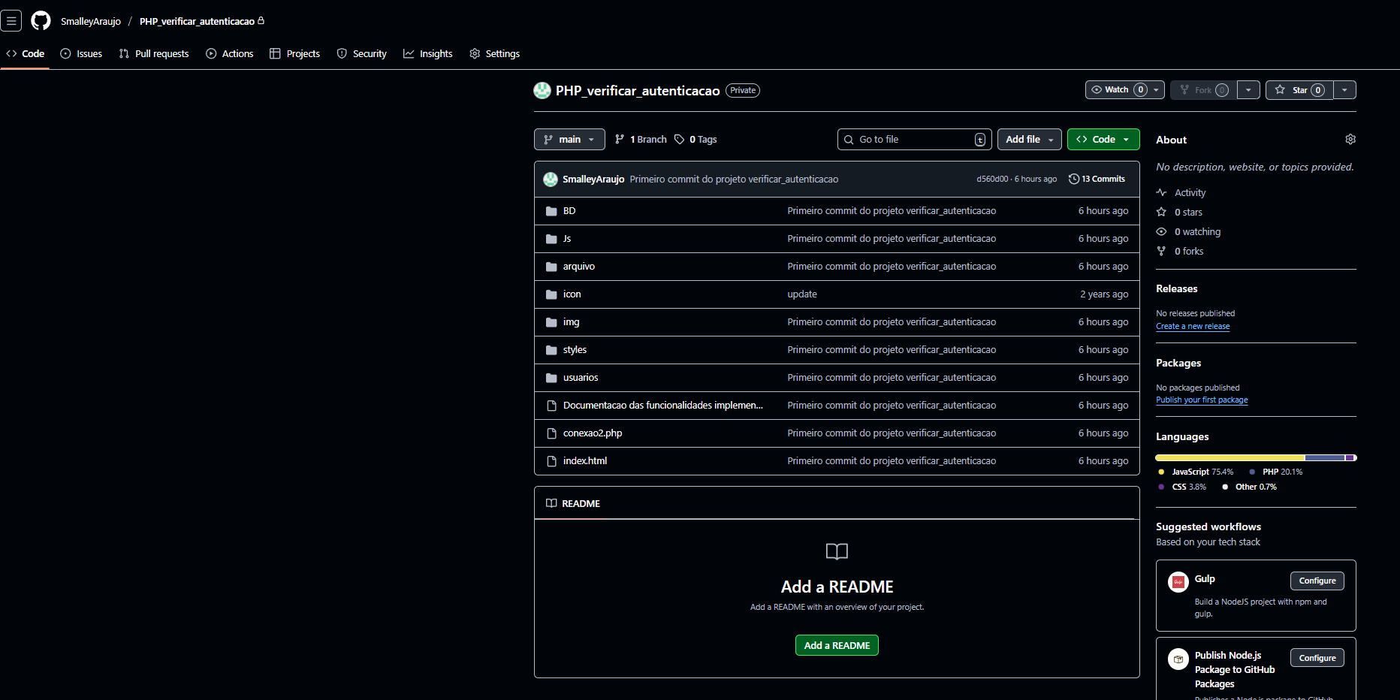Click the conexao2.php file icon
Image resolution: width=1400 pixels, height=700 pixels.
551,433
